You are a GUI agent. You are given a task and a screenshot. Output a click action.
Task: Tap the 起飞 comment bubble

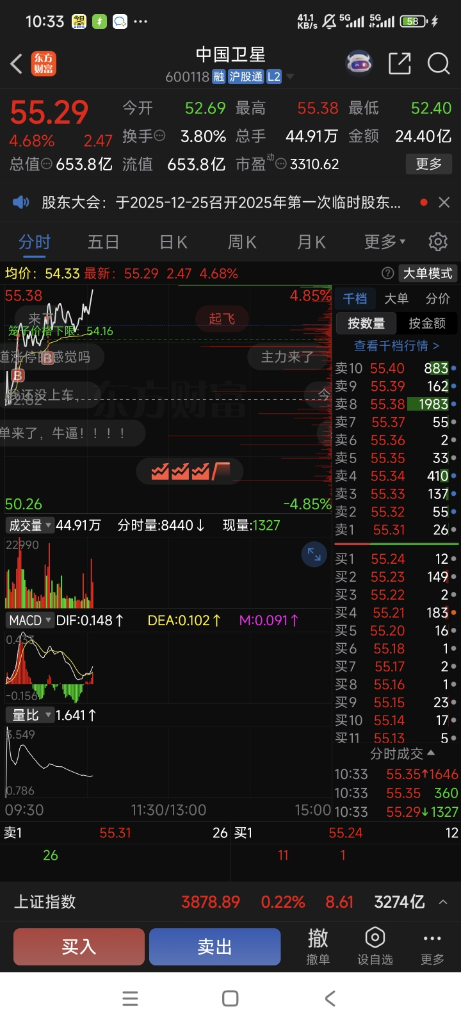click(222, 318)
